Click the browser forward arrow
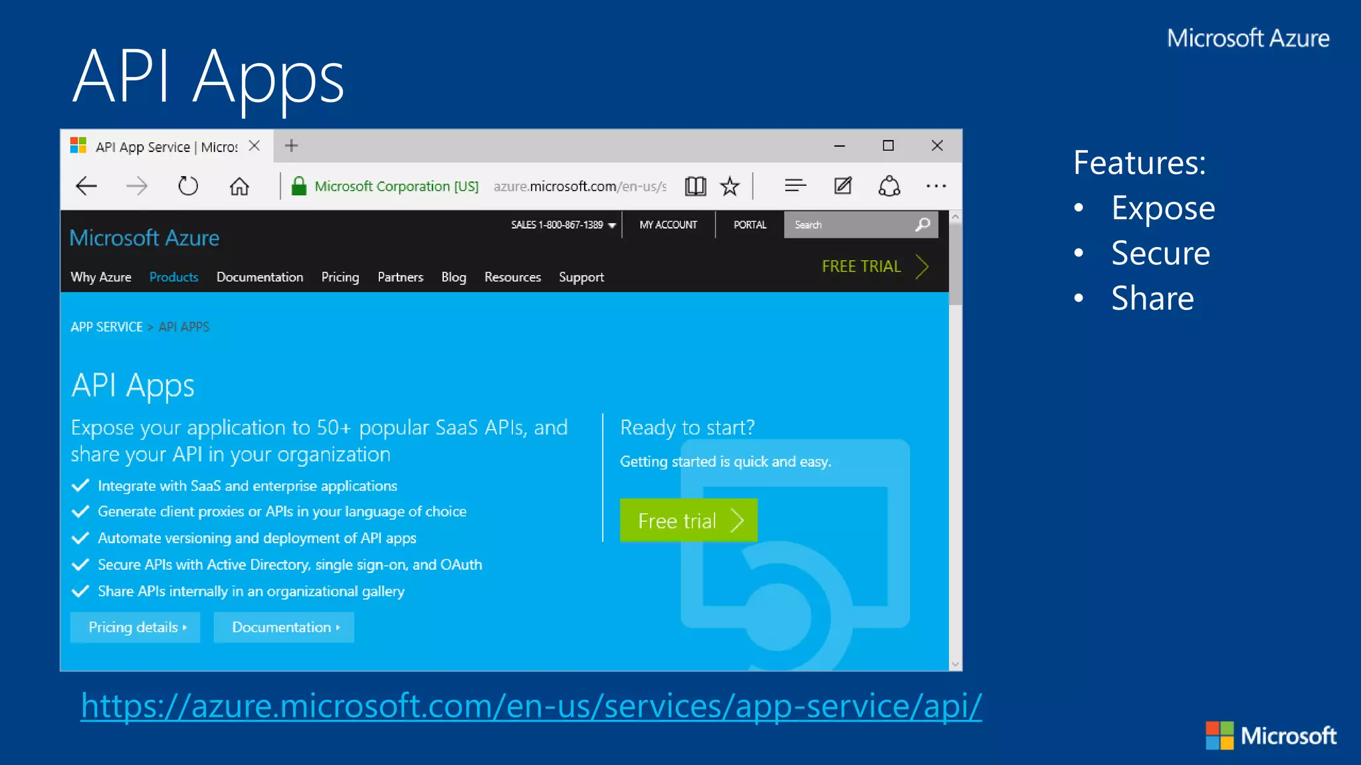 click(137, 186)
